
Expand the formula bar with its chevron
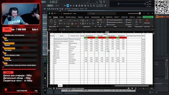153,29
